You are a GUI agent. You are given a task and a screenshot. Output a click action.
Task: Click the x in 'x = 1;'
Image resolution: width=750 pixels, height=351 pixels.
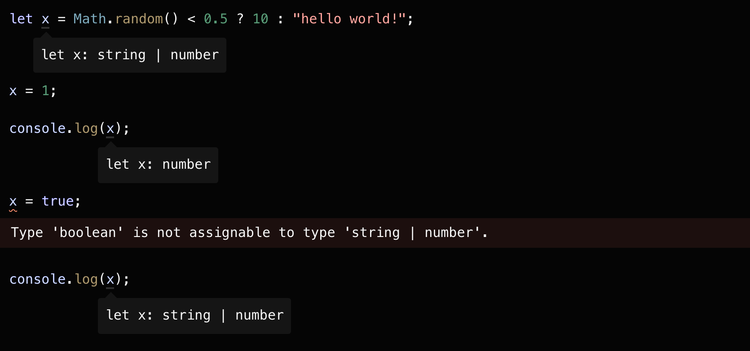(13, 91)
